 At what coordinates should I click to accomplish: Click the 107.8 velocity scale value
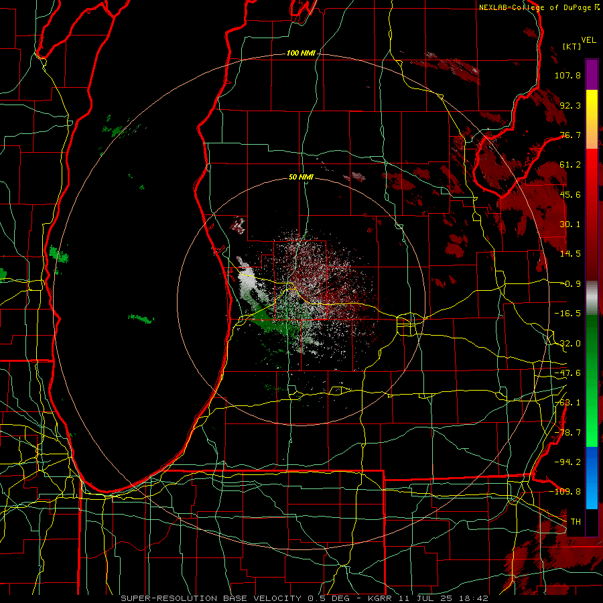[x=567, y=75]
